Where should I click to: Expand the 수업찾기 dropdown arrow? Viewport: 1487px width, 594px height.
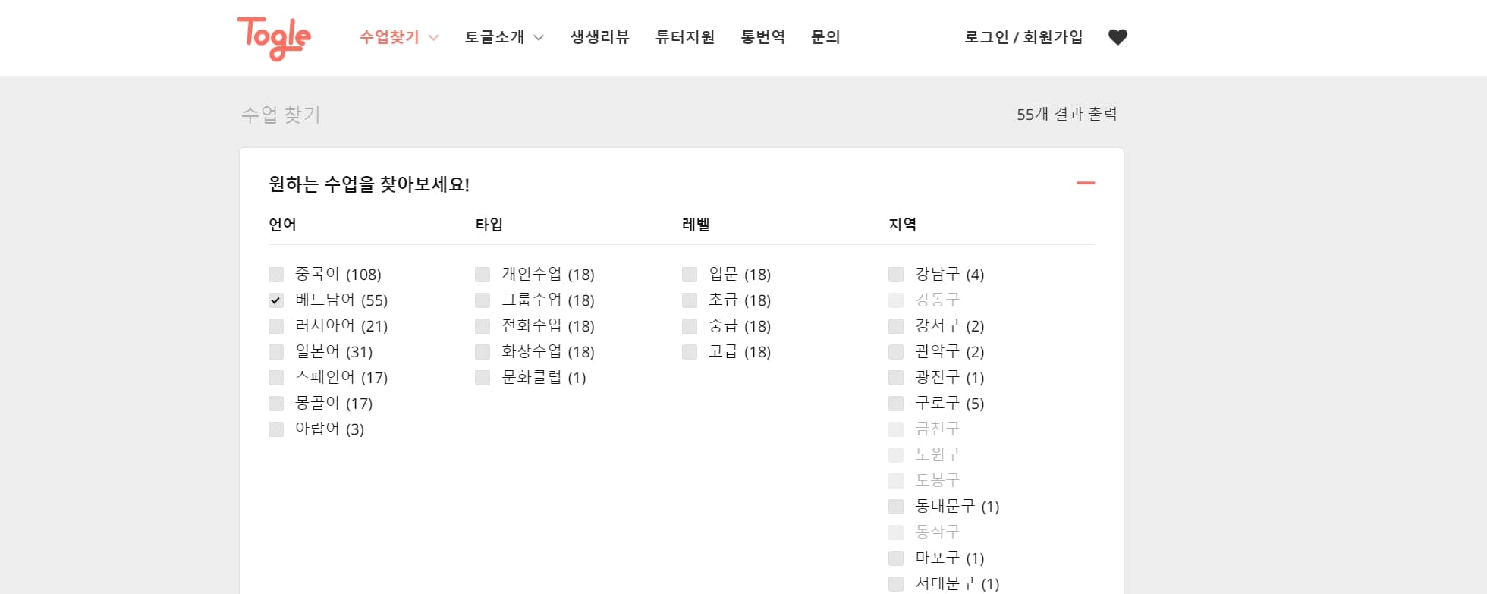click(434, 38)
